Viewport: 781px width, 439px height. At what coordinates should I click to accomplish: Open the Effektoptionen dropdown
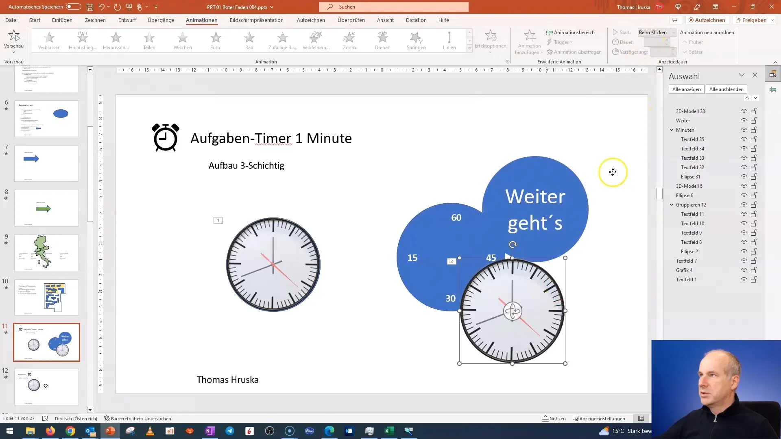[490, 41]
